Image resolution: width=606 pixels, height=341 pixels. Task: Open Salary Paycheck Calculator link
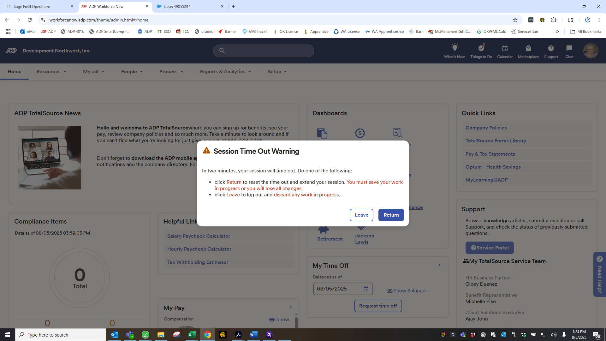(x=199, y=236)
